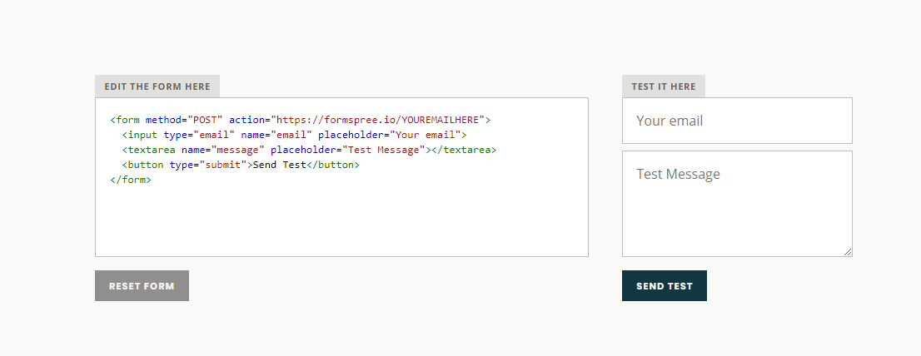Screen dimensions: 921x356
Task: Click the "POST" method value in code
Action: click(x=205, y=120)
